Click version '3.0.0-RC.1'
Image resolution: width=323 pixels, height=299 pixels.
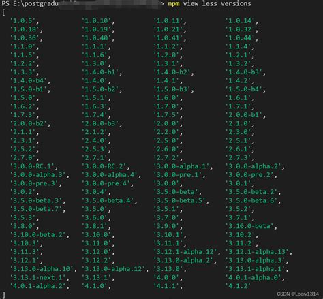click(32, 166)
